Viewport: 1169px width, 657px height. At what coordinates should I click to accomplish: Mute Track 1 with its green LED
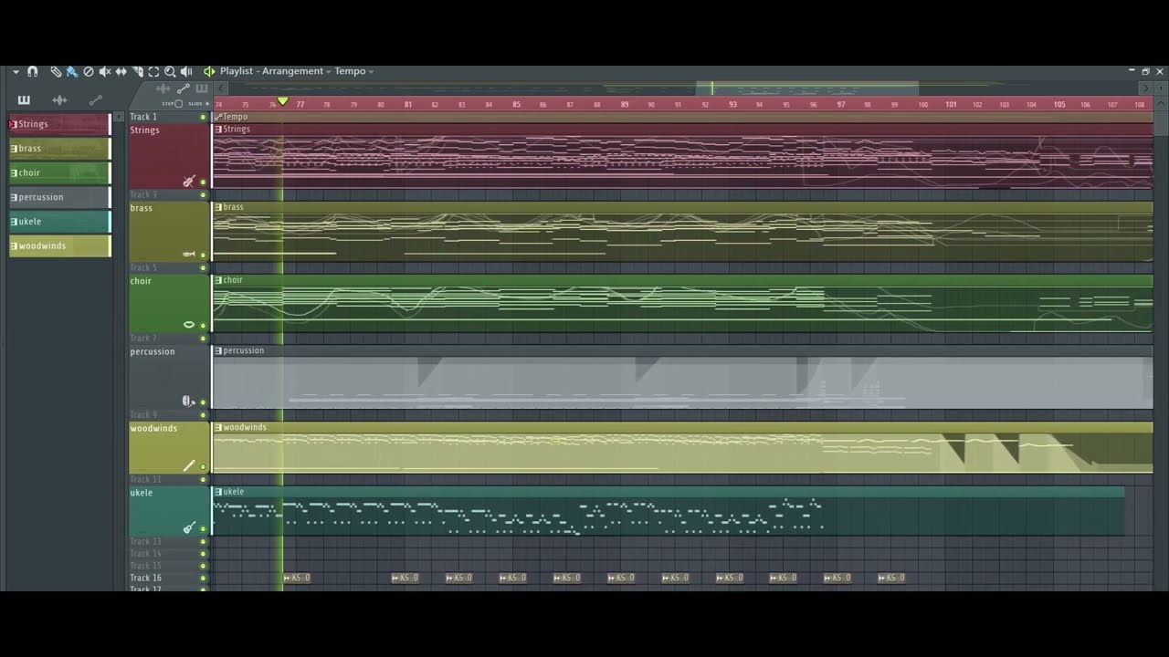pos(203,117)
